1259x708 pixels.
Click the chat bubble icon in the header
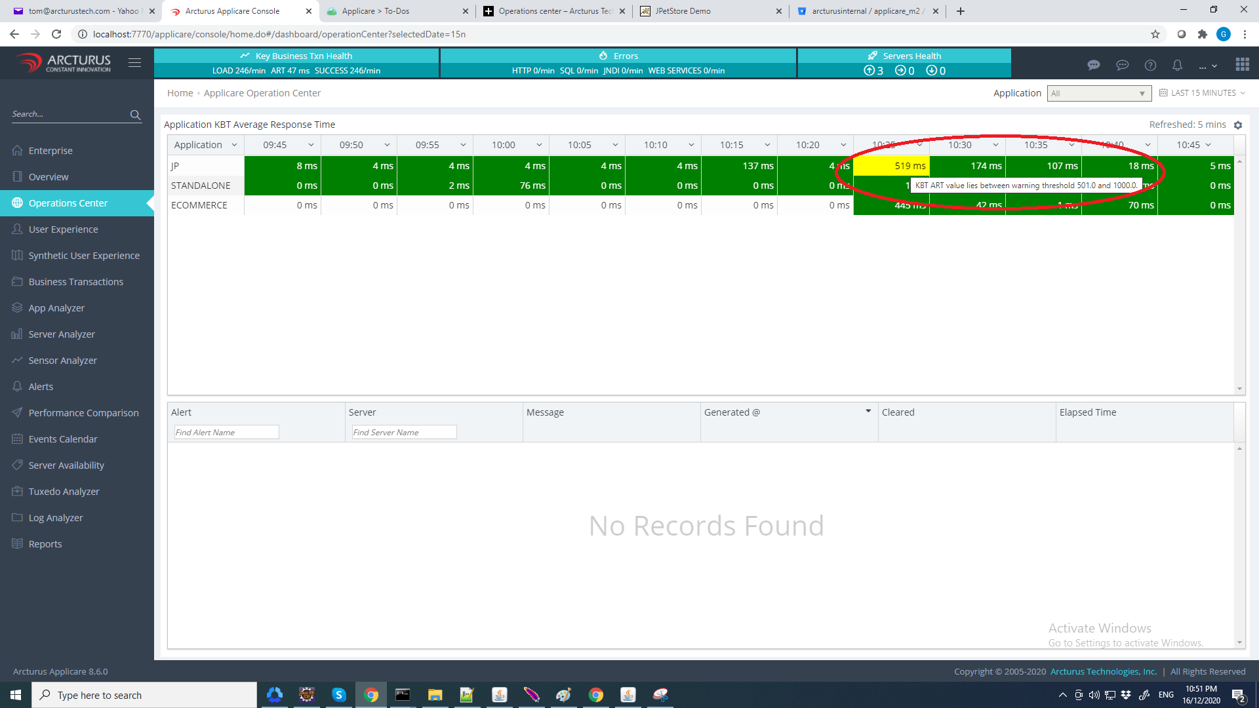point(1093,65)
